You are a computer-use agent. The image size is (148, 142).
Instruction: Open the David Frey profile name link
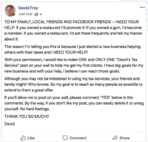[x=28, y=8]
